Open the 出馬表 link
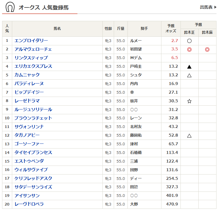The width and height of the screenshot is (218, 210). point(208,7)
